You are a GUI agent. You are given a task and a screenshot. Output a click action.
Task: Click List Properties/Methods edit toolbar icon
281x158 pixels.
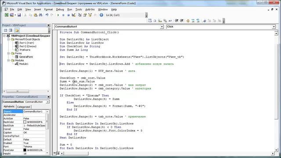pyautogui.click(x=150, y=21)
